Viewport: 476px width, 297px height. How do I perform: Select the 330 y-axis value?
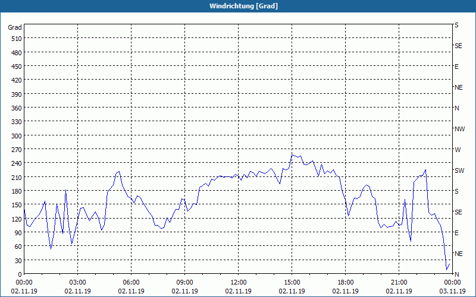click(x=17, y=122)
